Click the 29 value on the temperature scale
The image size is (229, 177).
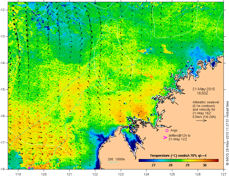pos(187,165)
